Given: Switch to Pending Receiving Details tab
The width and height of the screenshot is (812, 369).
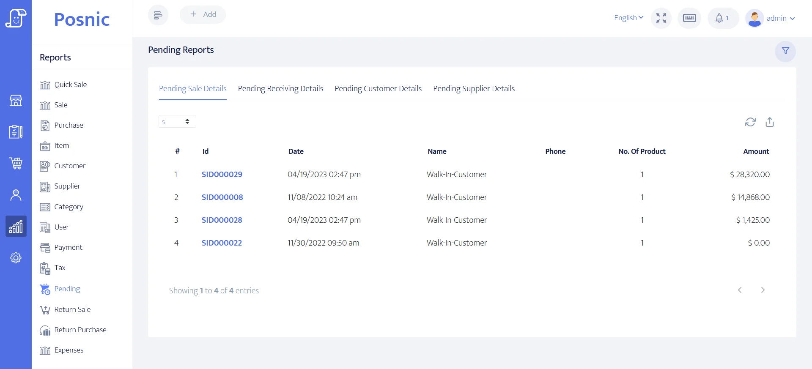Looking at the screenshot, I should (280, 89).
